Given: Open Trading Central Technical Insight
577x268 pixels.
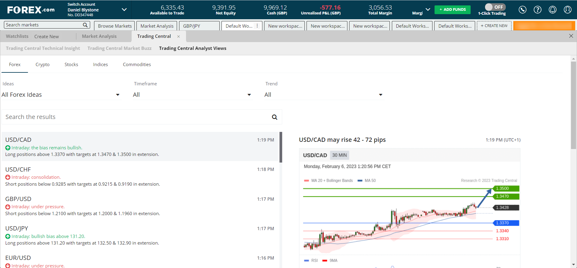Looking at the screenshot, I should coord(43,48).
